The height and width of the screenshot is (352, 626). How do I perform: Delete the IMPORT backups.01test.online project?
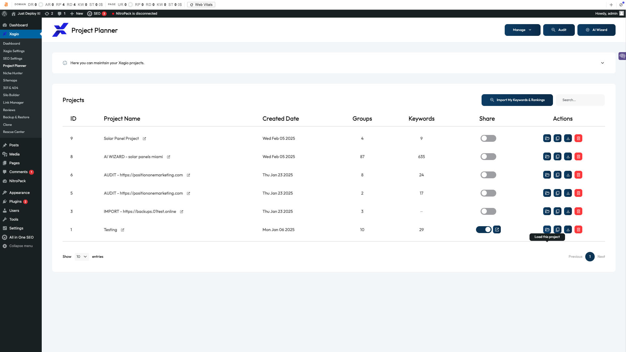(578, 212)
